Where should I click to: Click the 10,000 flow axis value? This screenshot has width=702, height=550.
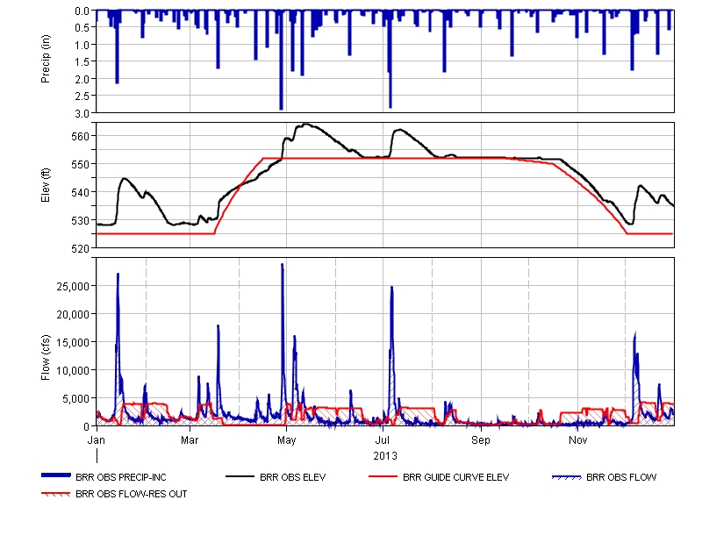point(73,370)
